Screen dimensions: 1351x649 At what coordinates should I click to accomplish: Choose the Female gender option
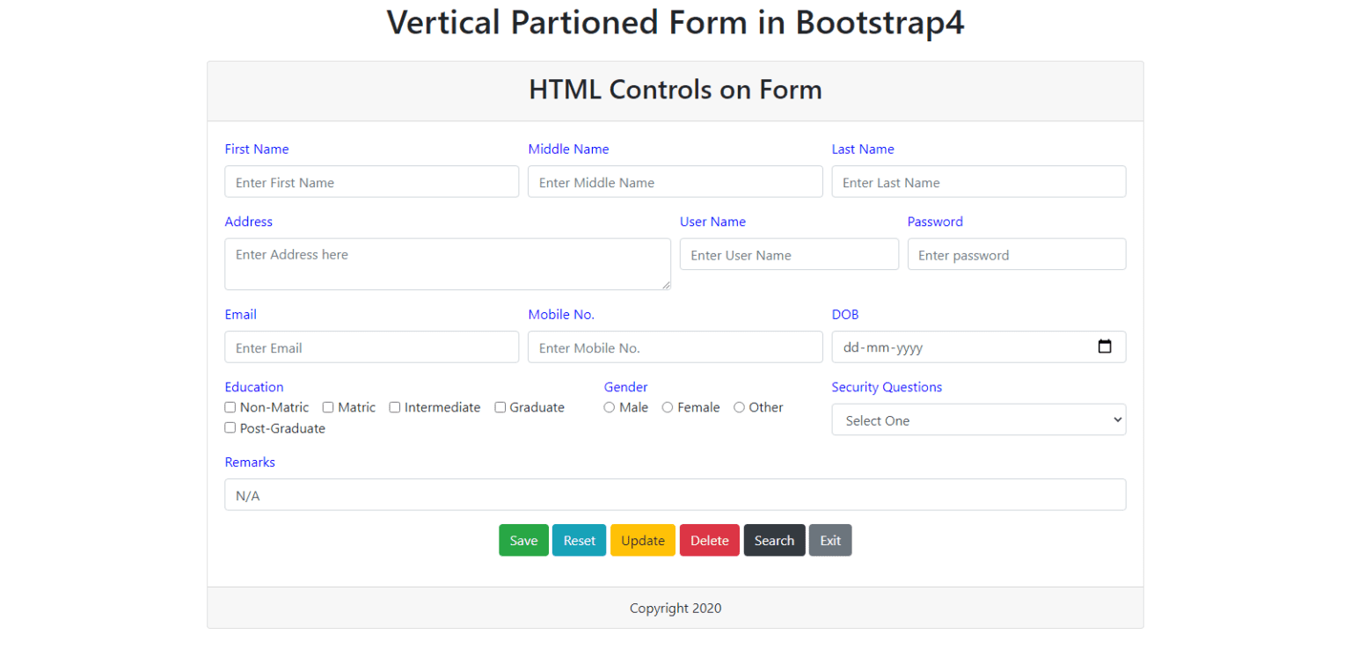click(668, 407)
